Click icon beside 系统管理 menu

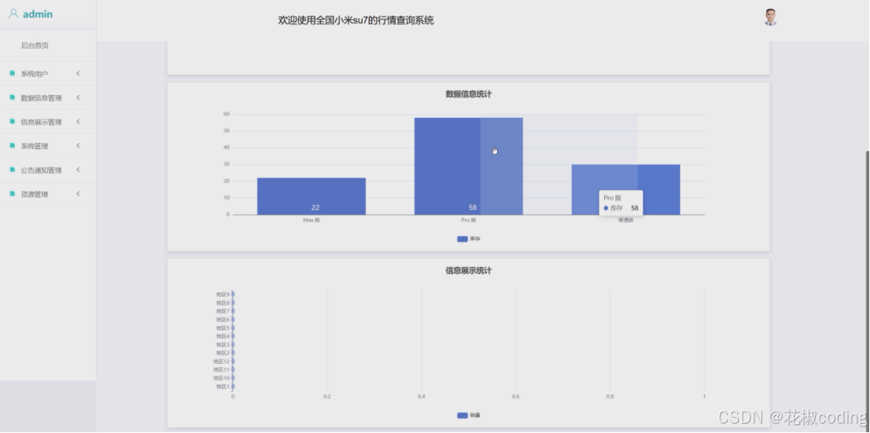coord(13,146)
